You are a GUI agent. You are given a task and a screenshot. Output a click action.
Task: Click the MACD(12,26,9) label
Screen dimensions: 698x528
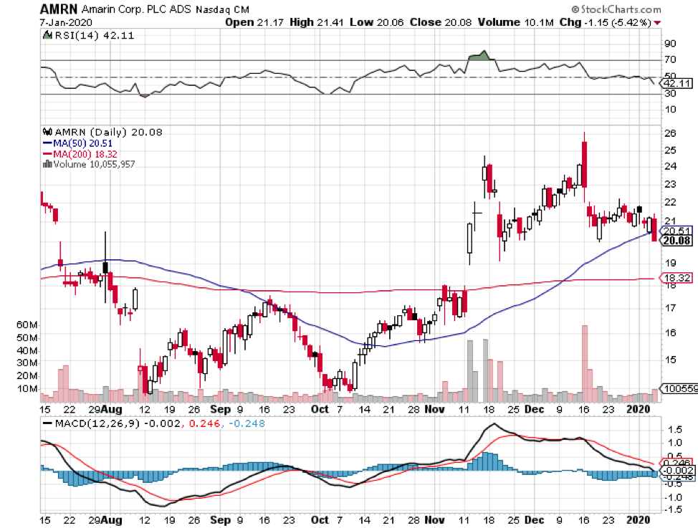pyautogui.click(x=97, y=423)
